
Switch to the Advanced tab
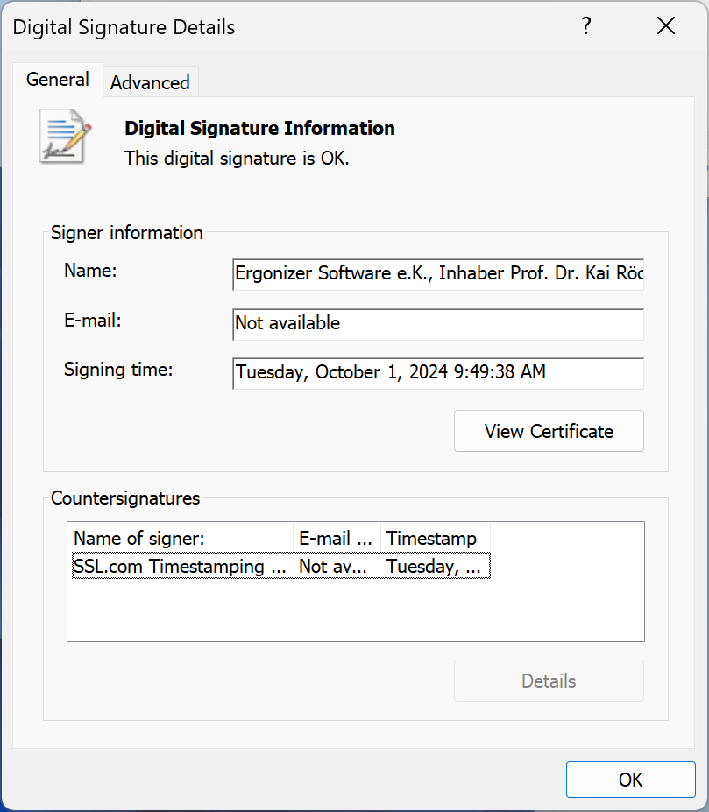click(150, 82)
